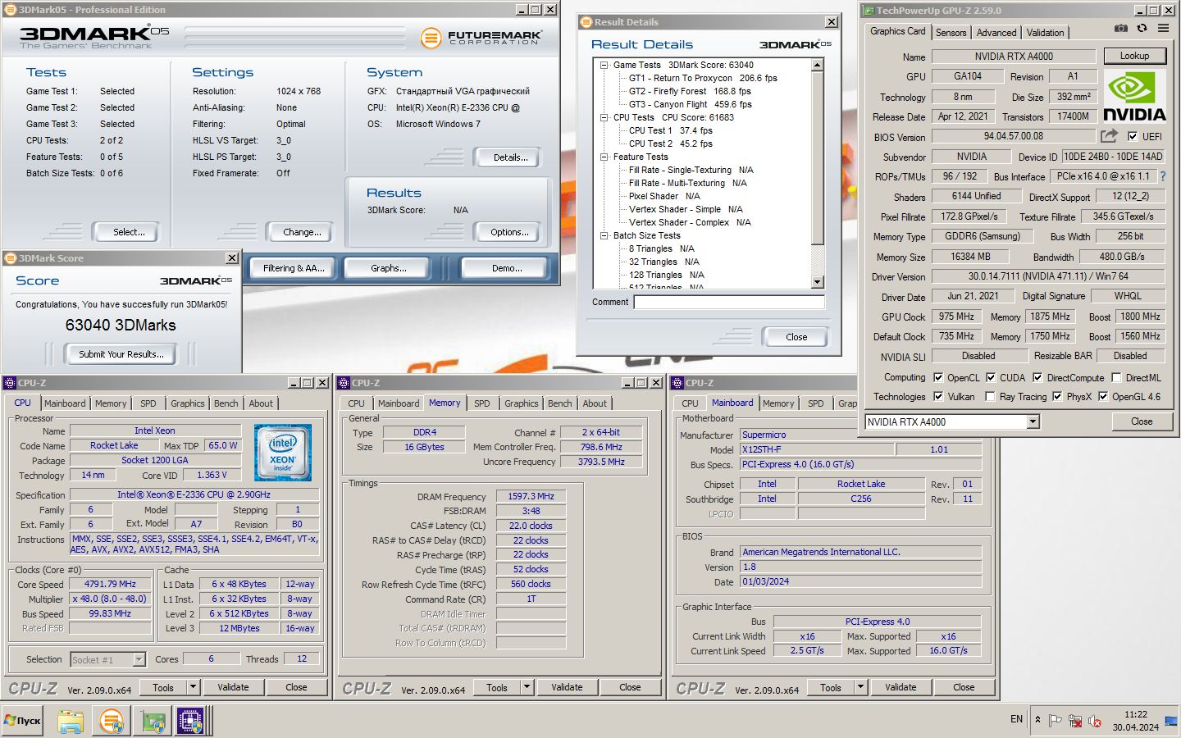Click the Result Details scrollbar thumb
1181x738 pixels.
[x=817, y=157]
